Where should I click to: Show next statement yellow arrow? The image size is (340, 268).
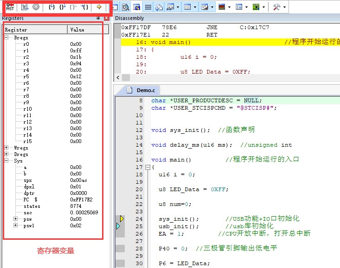[x=99, y=7]
